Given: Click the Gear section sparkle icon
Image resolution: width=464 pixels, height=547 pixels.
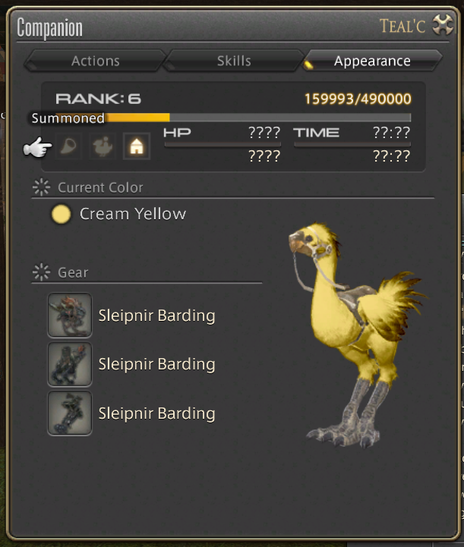Looking at the screenshot, I should click(42, 272).
